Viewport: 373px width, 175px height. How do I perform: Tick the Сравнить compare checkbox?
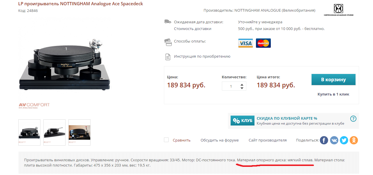coord(166,140)
